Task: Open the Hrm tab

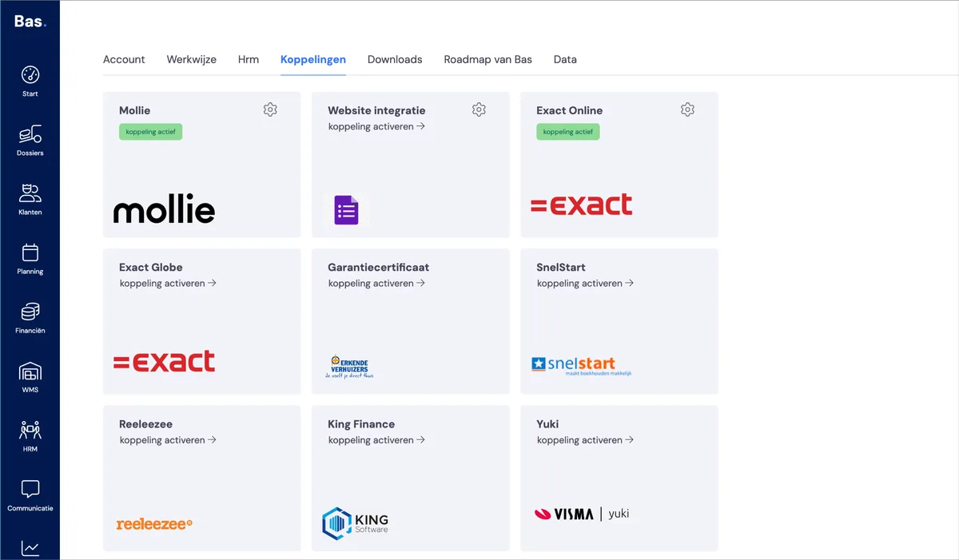Action: (249, 59)
